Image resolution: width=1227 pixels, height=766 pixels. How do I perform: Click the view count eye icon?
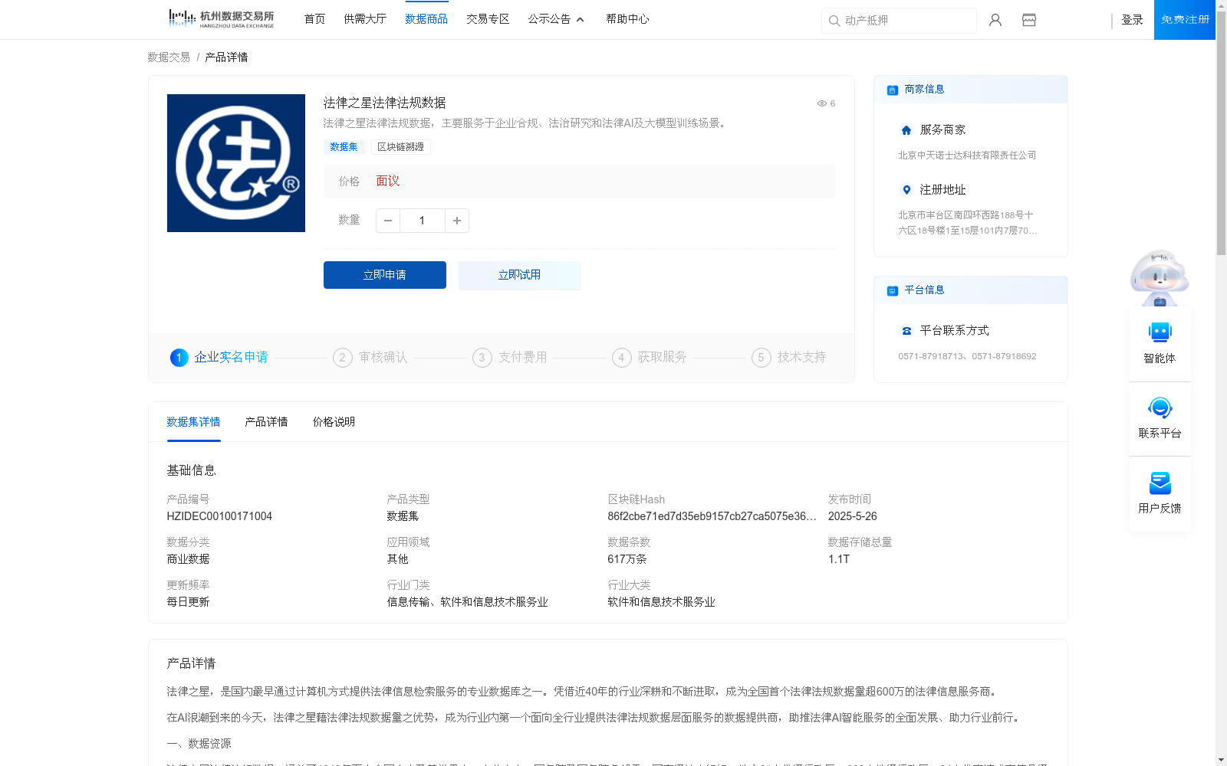821,103
